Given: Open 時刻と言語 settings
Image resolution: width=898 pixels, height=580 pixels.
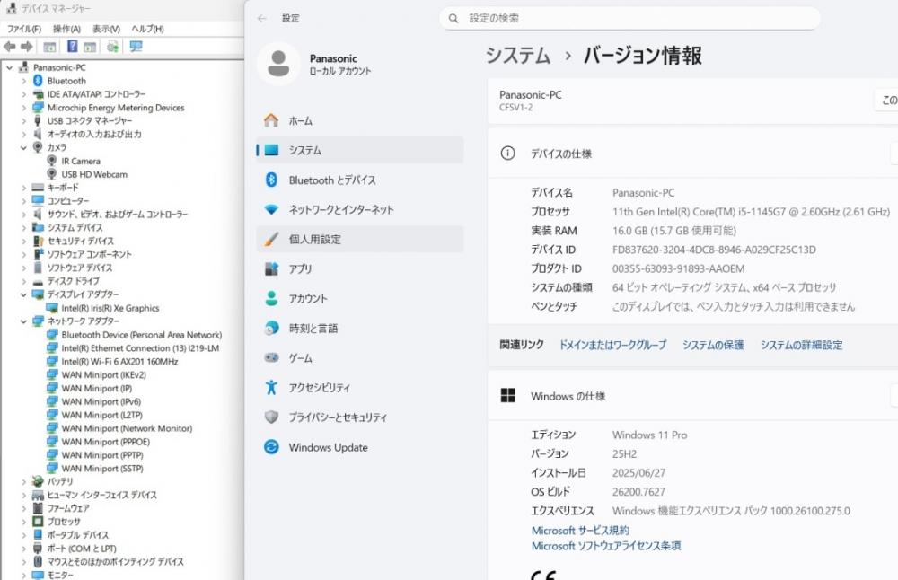Looking at the screenshot, I should pos(360,329).
